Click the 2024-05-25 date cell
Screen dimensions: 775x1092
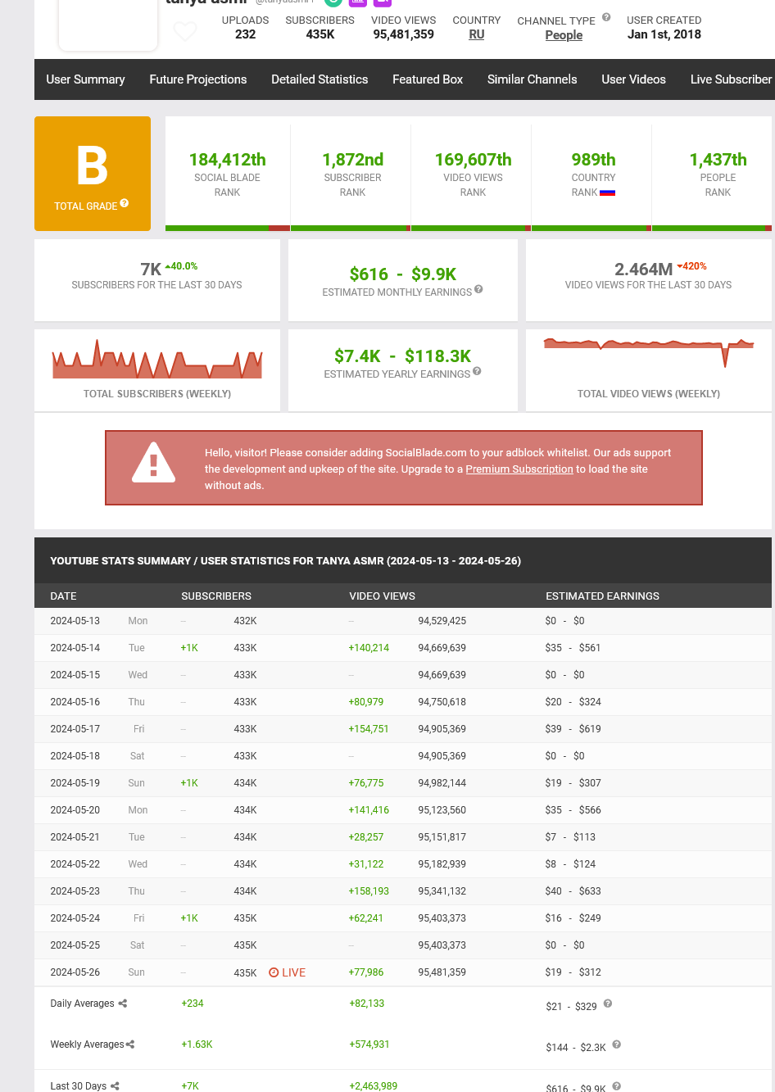75,945
